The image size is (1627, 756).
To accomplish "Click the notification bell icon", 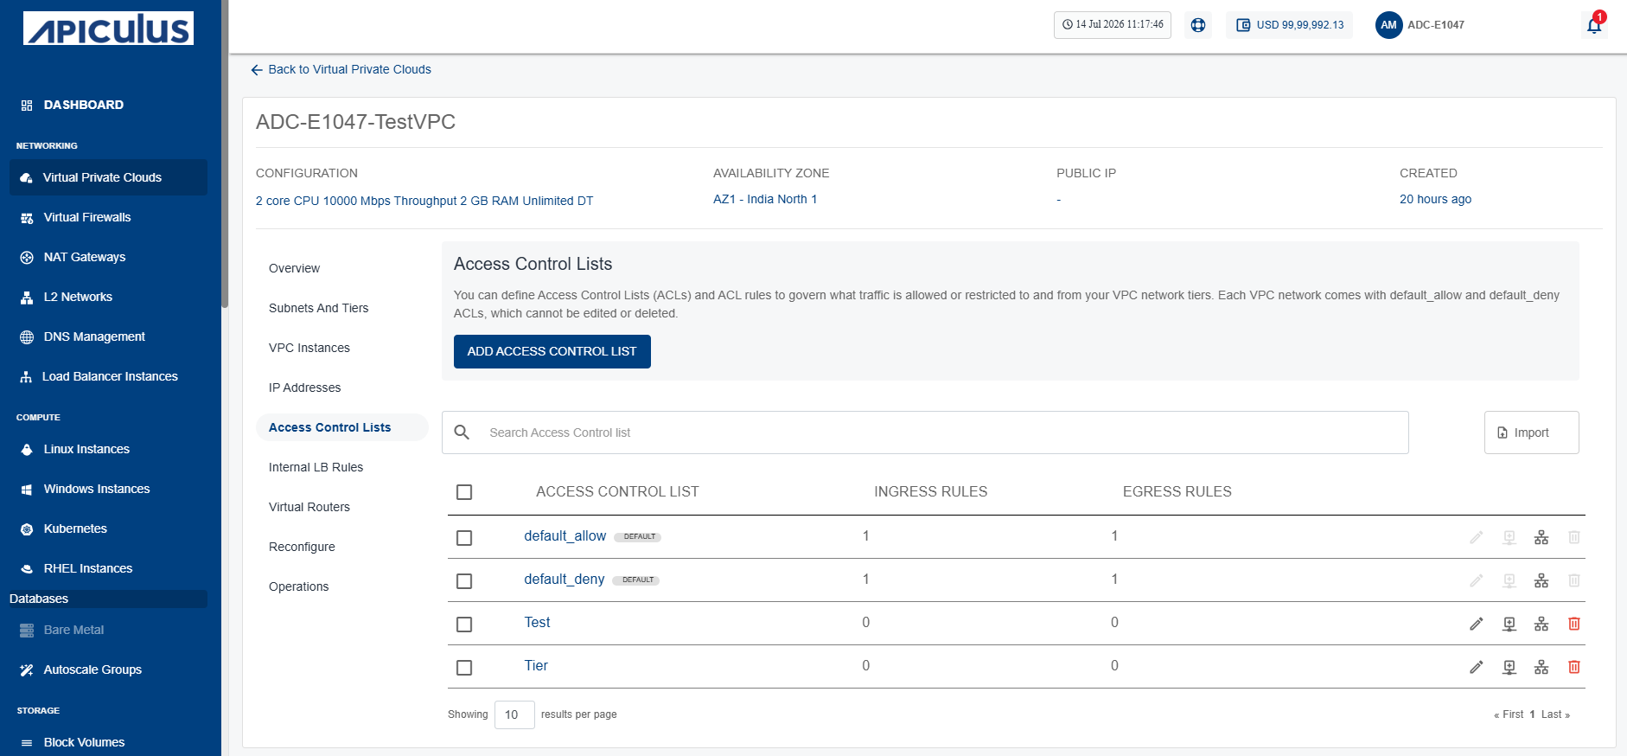I will pos(1594,25).
